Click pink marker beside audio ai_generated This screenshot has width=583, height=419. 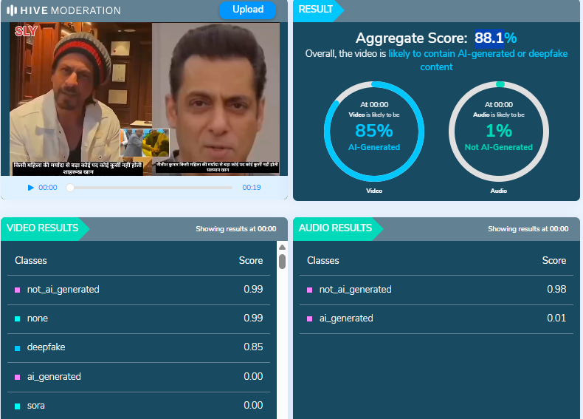pos(310,319)
